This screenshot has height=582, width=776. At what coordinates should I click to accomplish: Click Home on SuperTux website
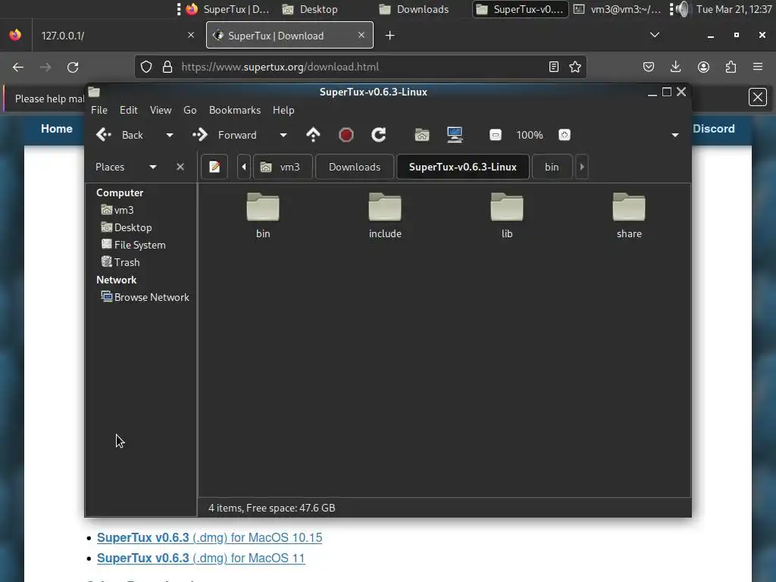pos(56,129)
